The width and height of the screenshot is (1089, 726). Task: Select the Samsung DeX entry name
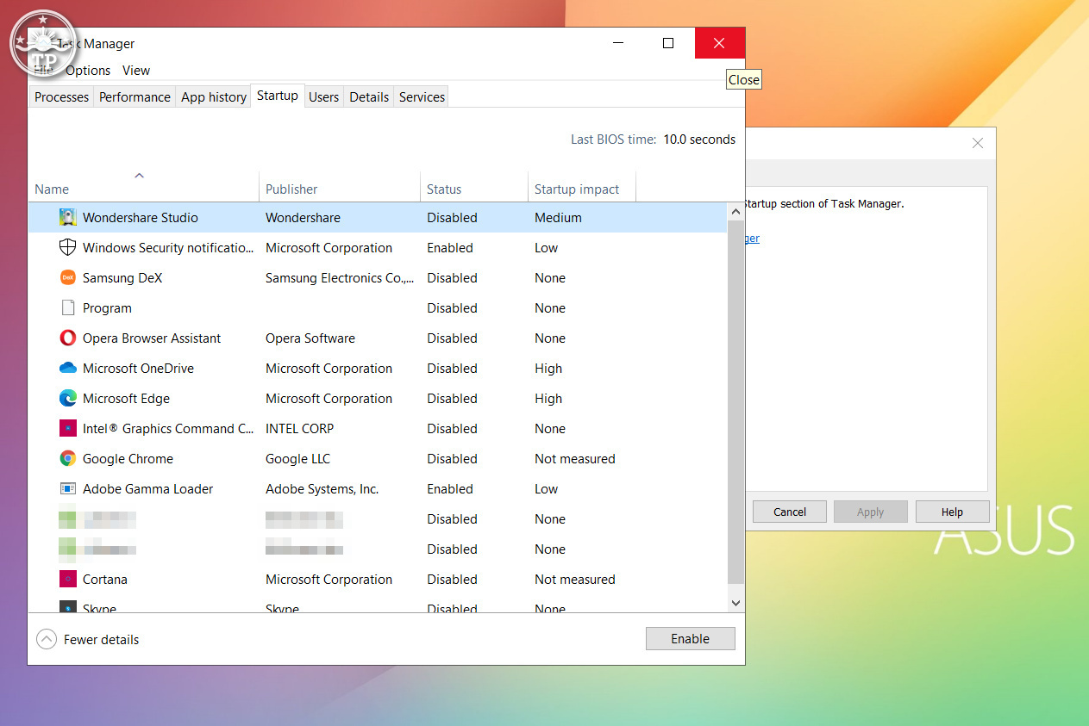click(x=122, y=278)
